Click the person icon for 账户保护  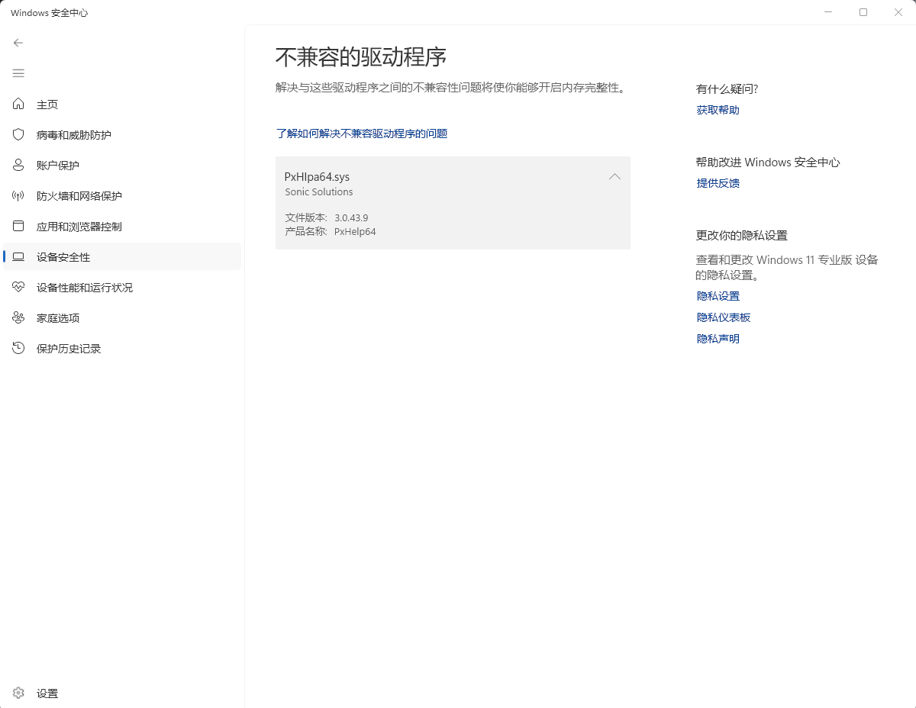click(x=19, y=165)
